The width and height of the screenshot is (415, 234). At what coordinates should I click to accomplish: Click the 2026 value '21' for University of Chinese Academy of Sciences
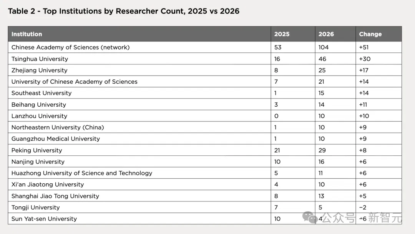tap(321, 82)
